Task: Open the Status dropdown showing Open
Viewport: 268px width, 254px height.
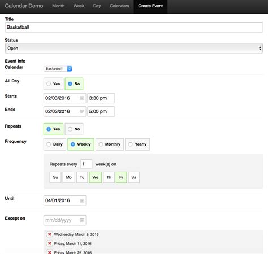Action: point(134,49)
